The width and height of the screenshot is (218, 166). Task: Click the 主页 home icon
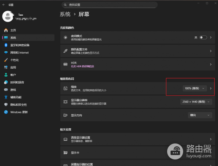click(x=6, y=30)
